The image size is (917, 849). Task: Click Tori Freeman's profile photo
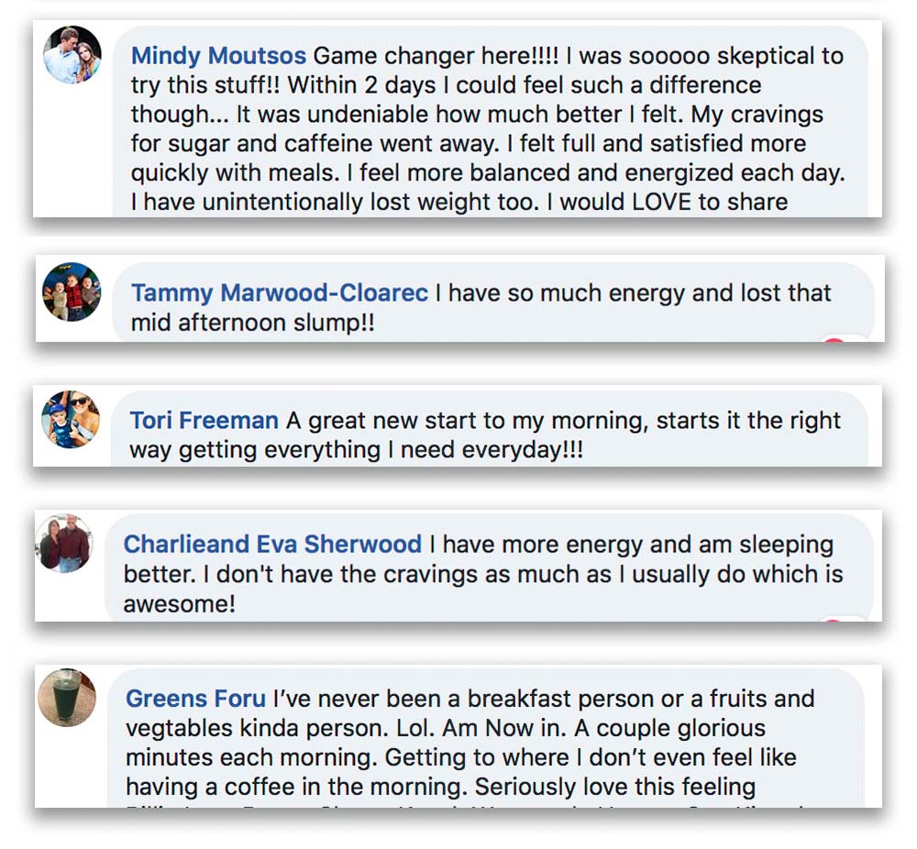70,419
